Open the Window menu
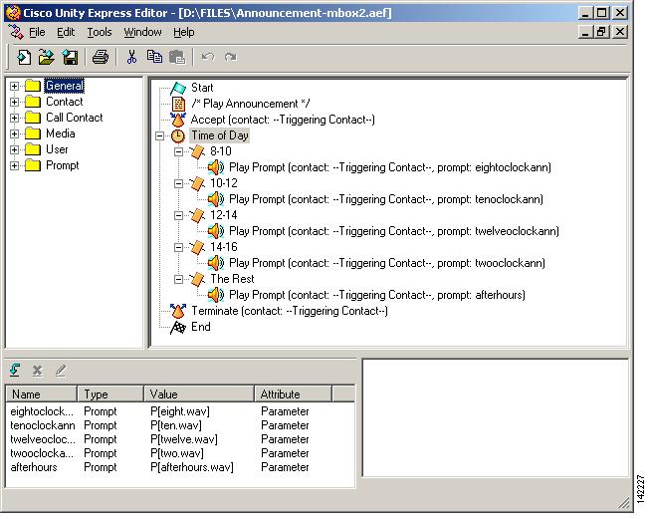Image resolution: width=649 pixels, height=519 pixels. pyautogui.click(x=142, y=32)
